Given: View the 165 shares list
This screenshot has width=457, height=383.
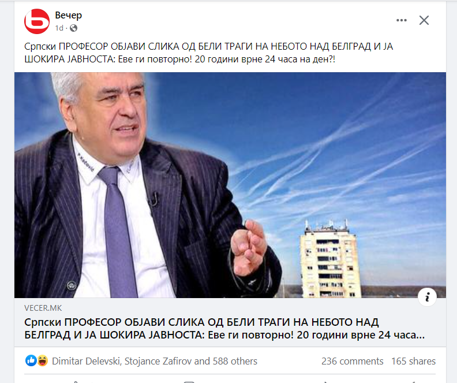Looking at the screenshot, I should pos(413,361).
